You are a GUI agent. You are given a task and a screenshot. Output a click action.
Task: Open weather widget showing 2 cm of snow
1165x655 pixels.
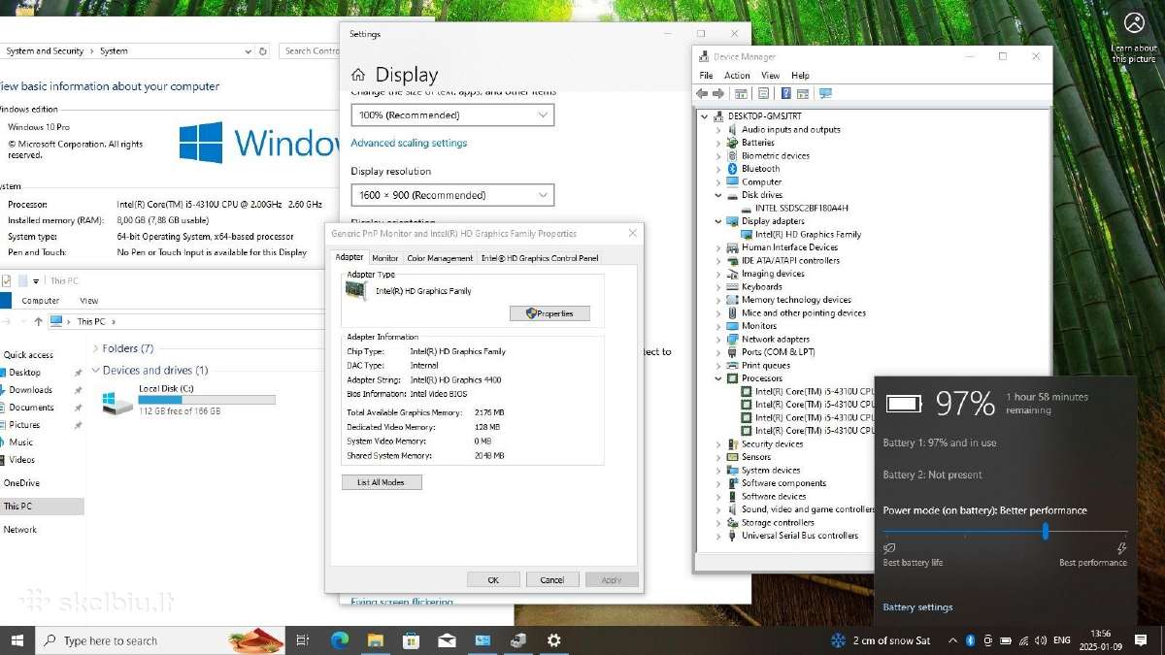[x=882, y=640]
